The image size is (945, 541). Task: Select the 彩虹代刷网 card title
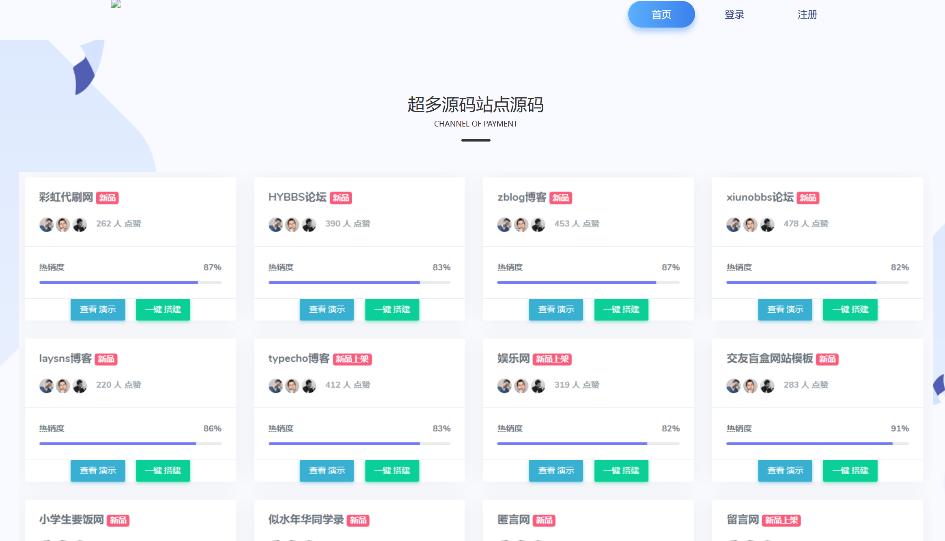point(66,198)
